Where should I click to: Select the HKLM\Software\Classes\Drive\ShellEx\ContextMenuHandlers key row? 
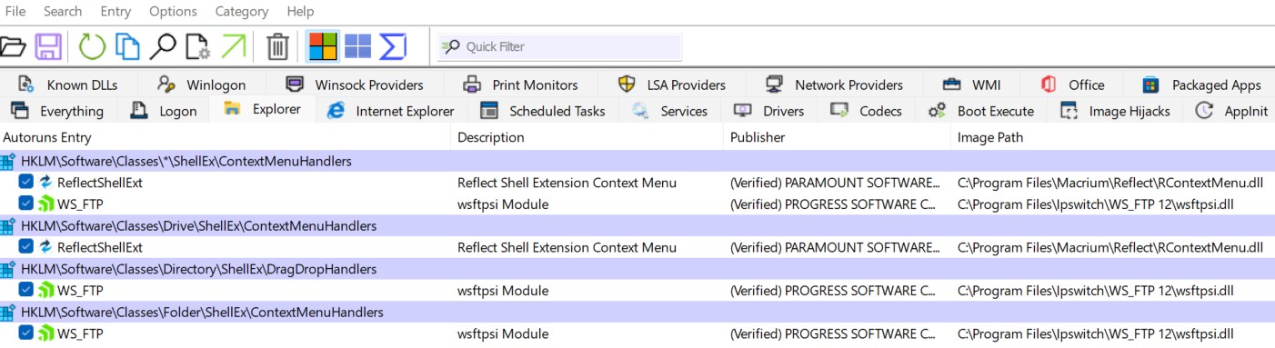tap(637, 225)
